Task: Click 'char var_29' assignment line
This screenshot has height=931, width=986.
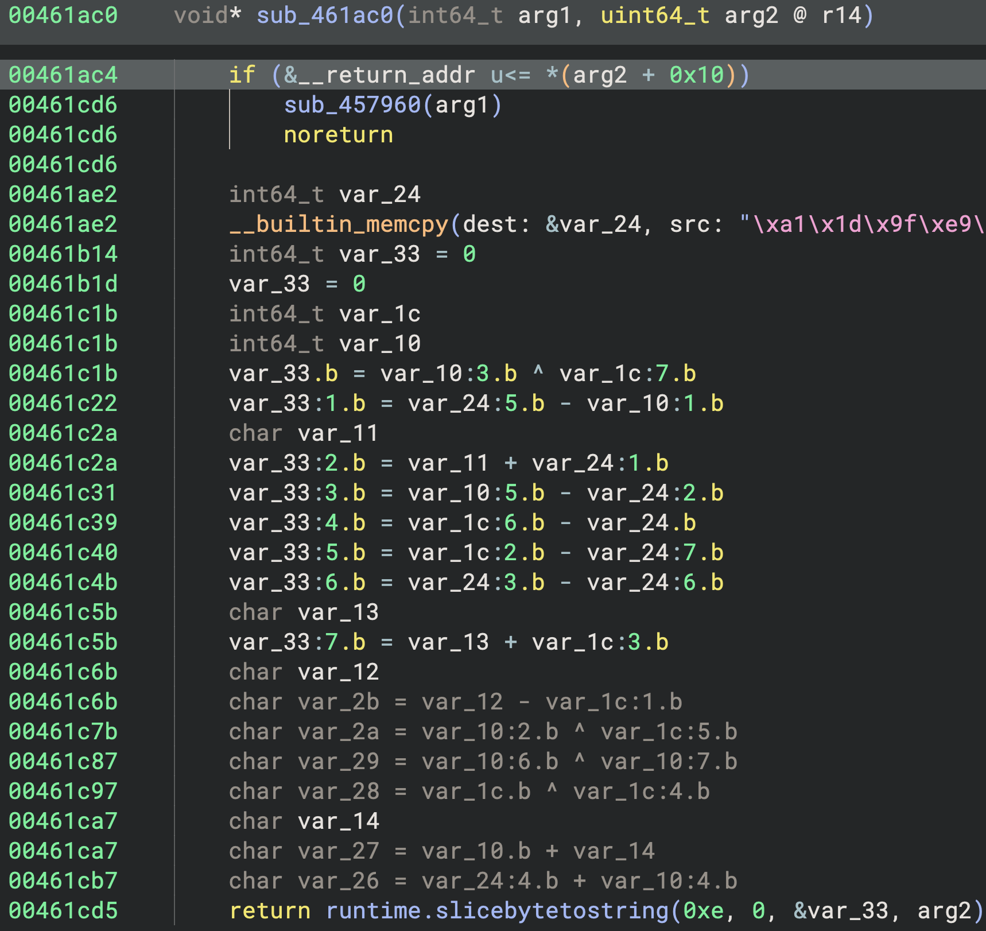Action: (483, 762)
